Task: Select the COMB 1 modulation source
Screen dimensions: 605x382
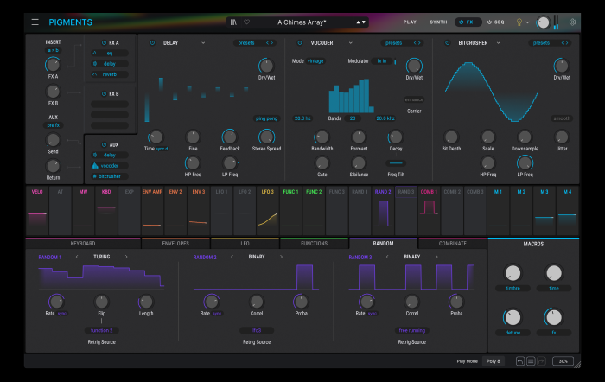Action: 429,211
